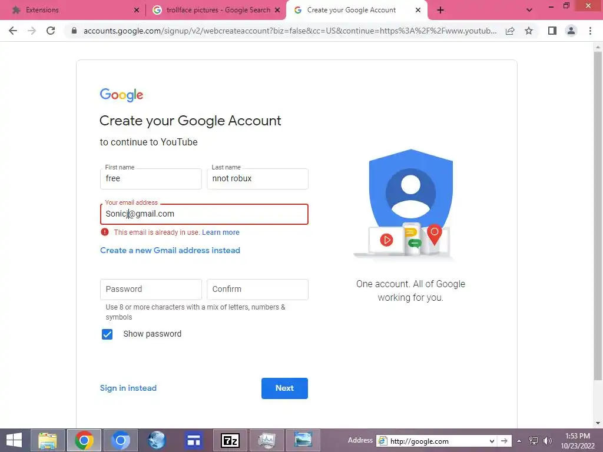Select Create your Google Account tab
Viewport: 603px width, 452px height.
[356, 10]
